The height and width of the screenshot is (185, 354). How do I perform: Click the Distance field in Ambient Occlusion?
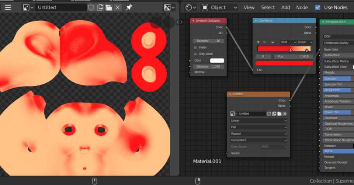click(209, 67)
